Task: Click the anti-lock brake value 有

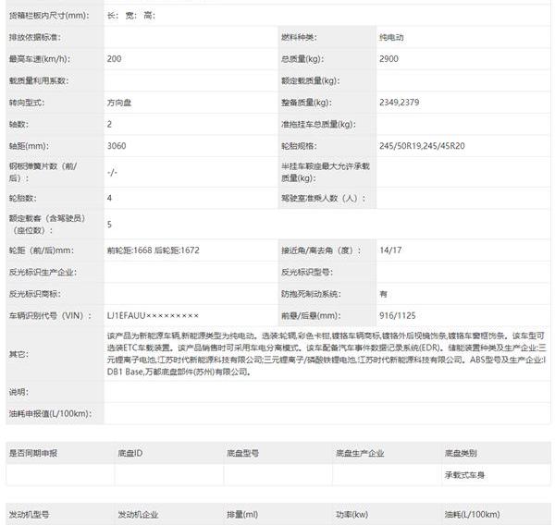Action: point(383,294)
